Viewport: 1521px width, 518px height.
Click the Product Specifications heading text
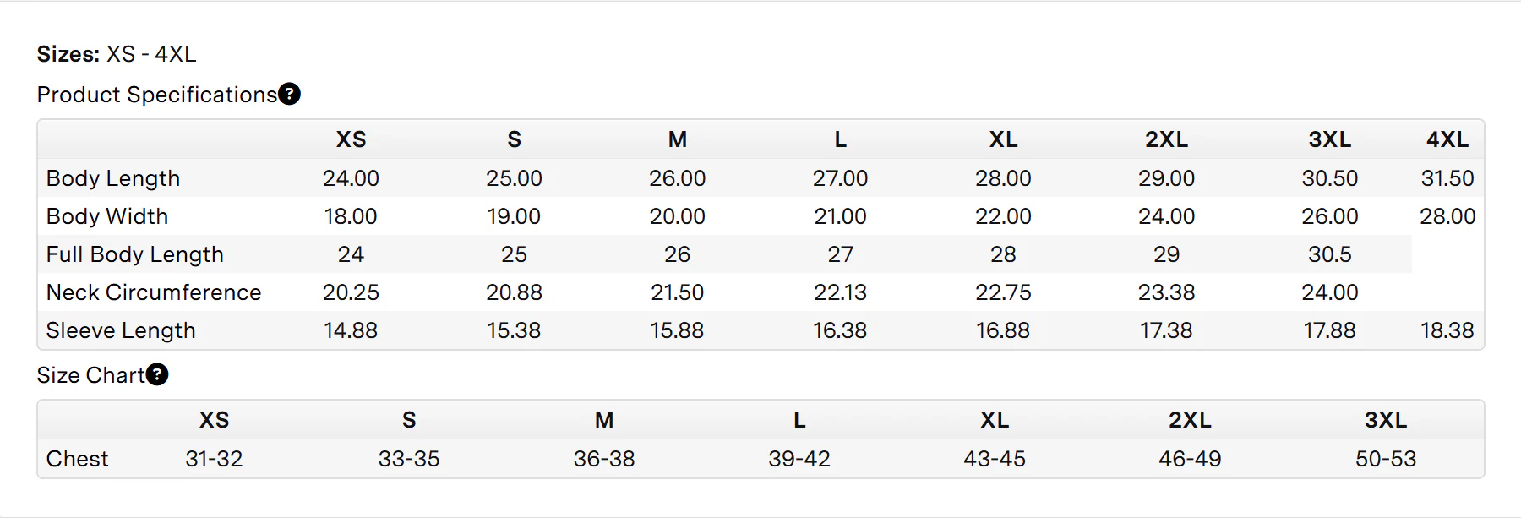(x=157, y=95)
